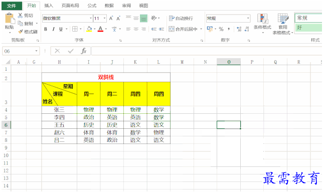The image size is (324, 194).
Task: Select the Format Painter (格式刷) brush
Action: (21, 32)
